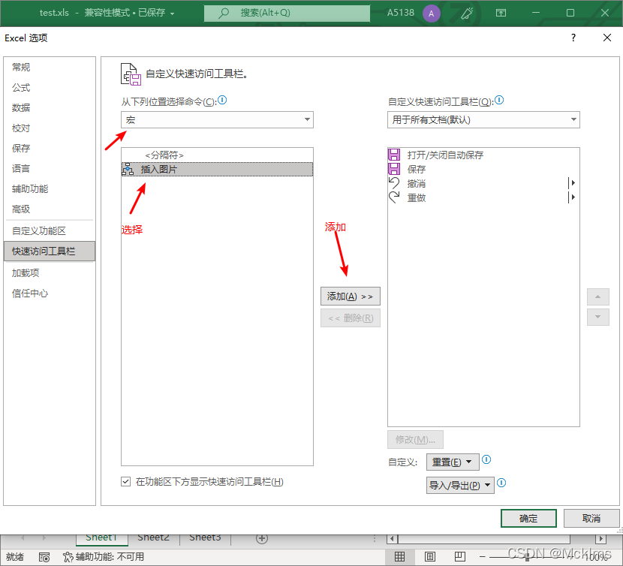This screenshot has height=566, width=623.
Task: Click the zoom out minus button
Action: (x=483, y=557)
